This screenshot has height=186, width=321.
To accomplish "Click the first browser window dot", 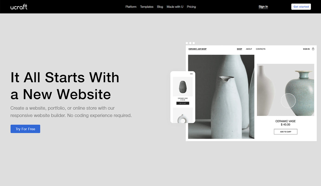I will pyautogui.click(x=187, y=43).
